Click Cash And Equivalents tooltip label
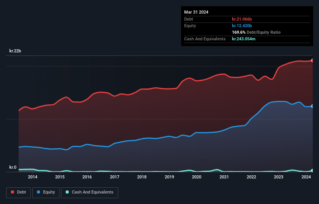The width and height of the screenshot is (319, 204). (205, 39)
